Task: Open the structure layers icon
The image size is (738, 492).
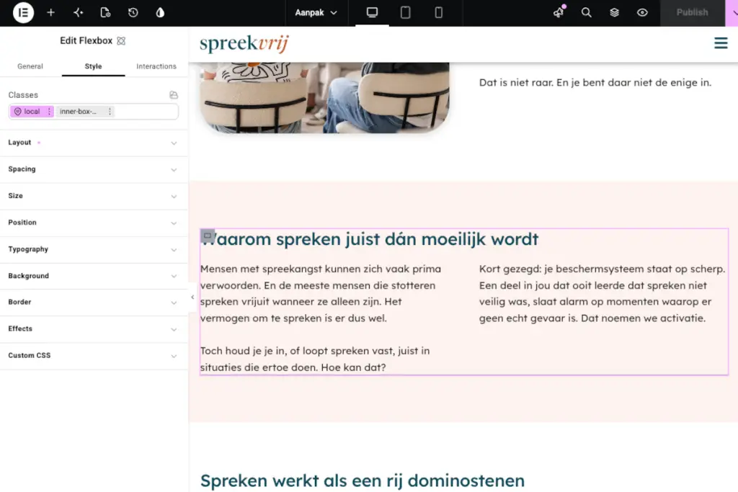Action: (614, 13)
